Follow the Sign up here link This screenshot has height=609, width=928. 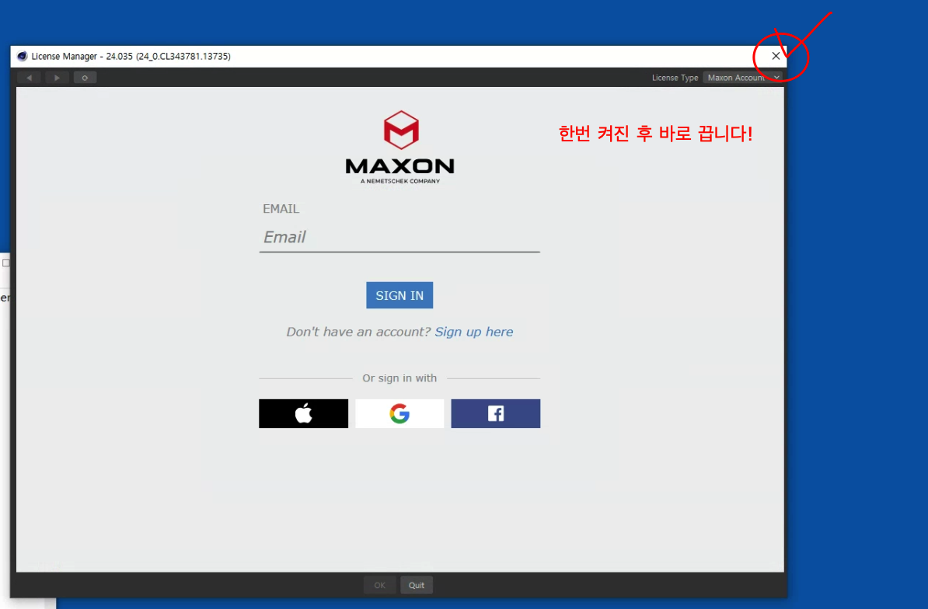[x=474, y=332]
